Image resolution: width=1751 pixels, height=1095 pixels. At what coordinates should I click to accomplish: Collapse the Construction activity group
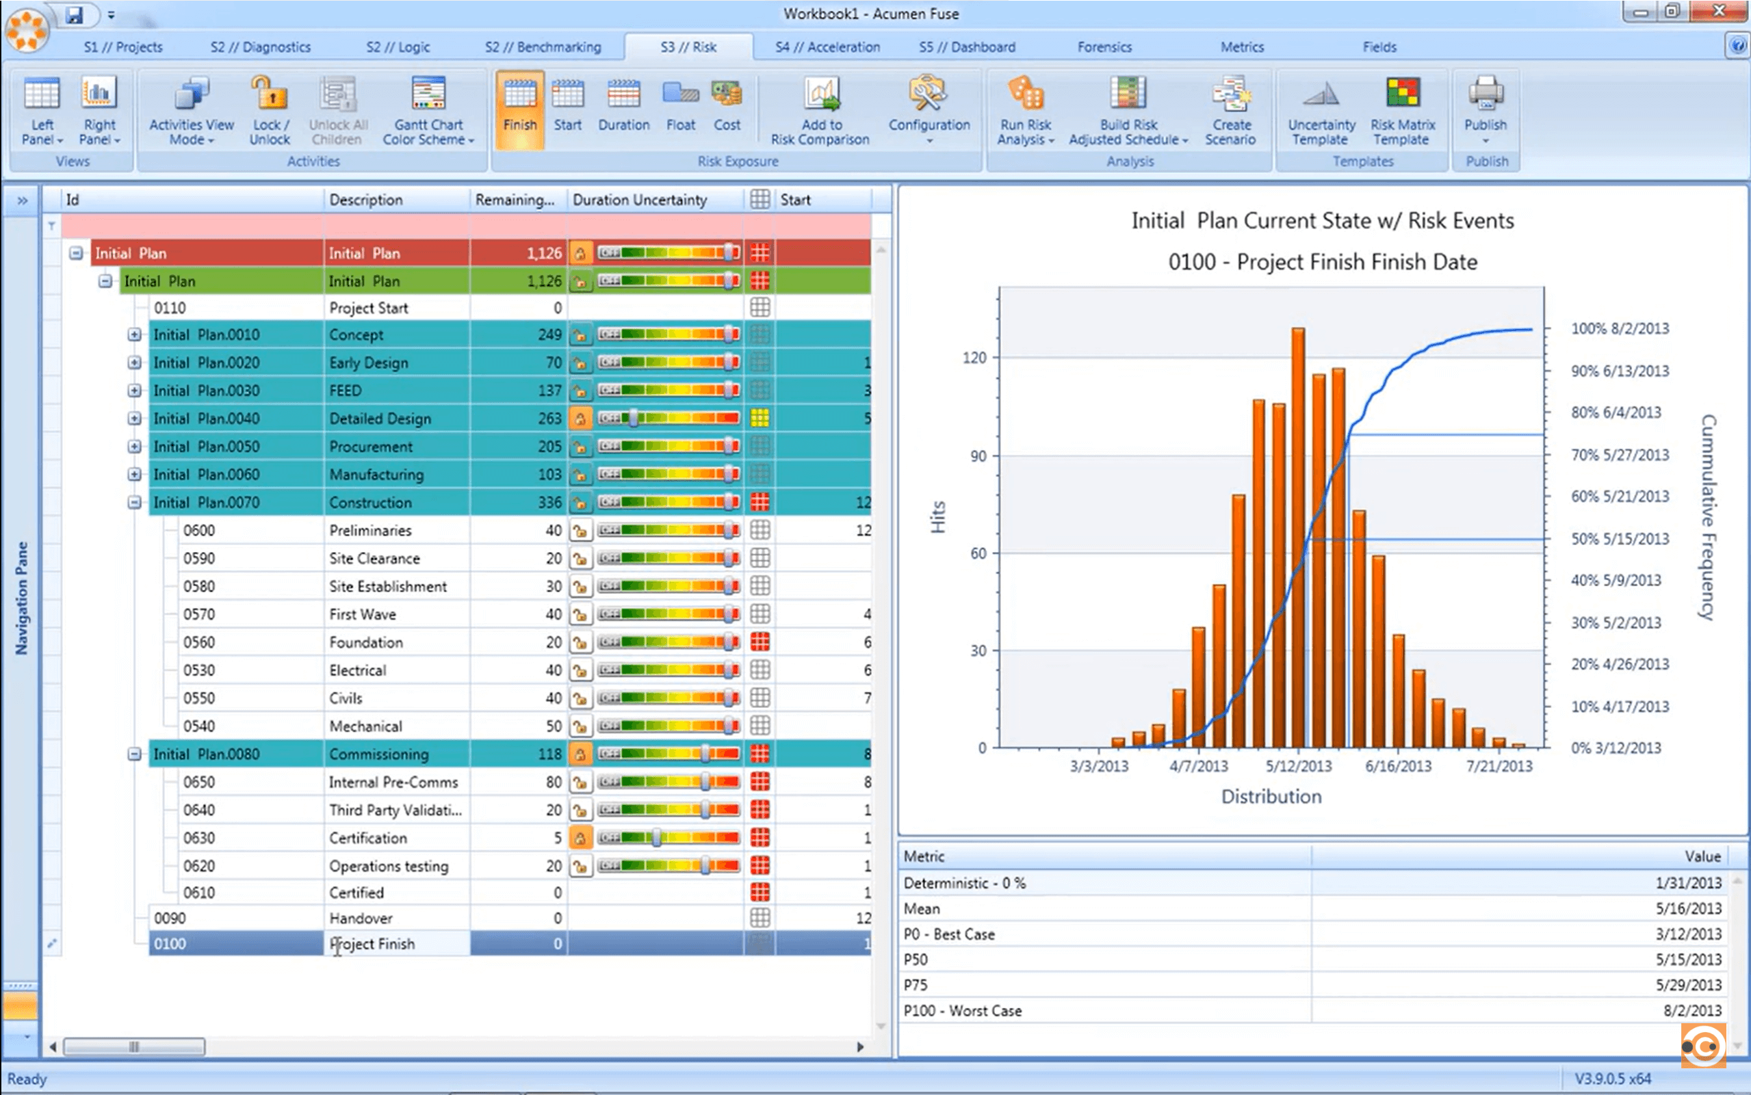[x=134, y=502]
